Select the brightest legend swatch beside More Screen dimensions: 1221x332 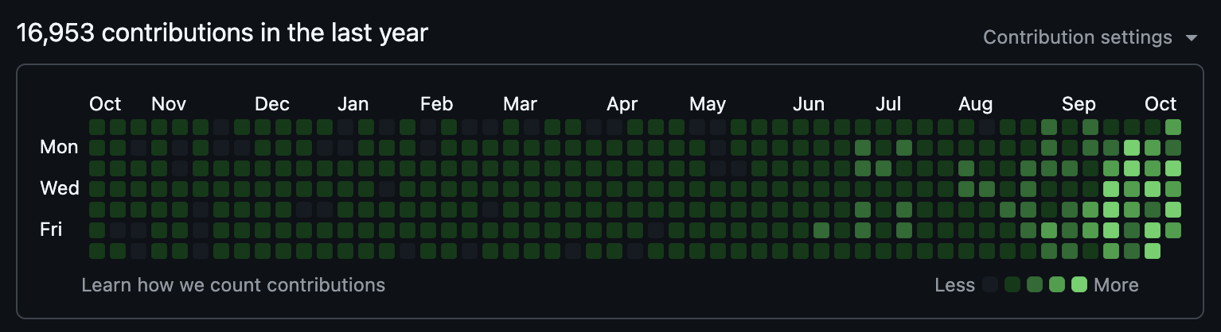[x=1079, y=285]
